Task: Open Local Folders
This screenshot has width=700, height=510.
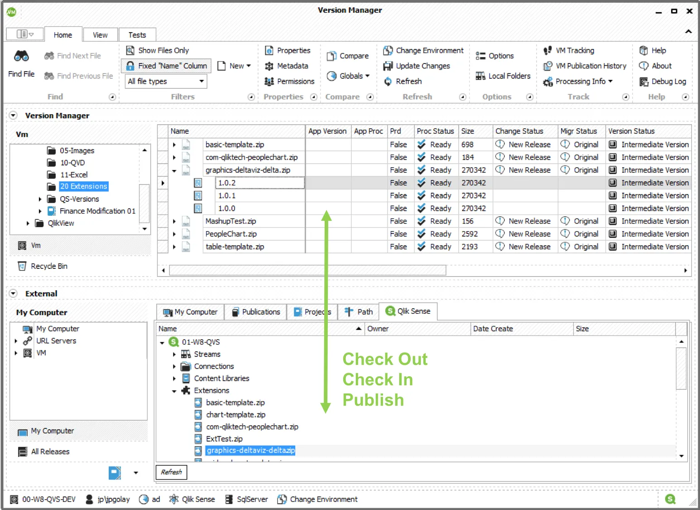Action: point(503,76)
